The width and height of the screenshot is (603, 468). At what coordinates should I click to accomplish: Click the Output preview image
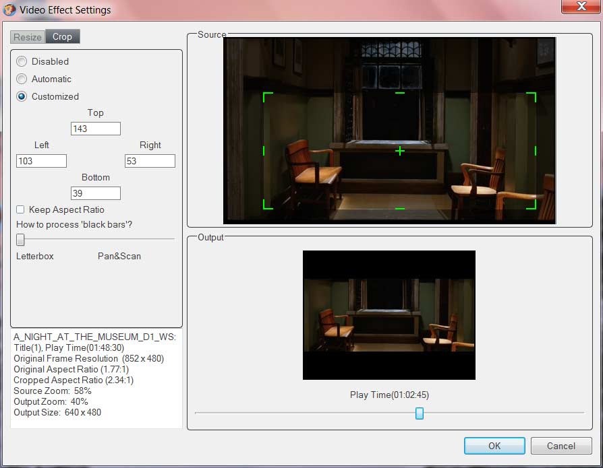pos(389,315)
